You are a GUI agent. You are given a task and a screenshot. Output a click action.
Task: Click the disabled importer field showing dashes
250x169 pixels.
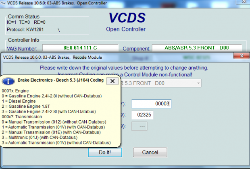pos(140,126)
